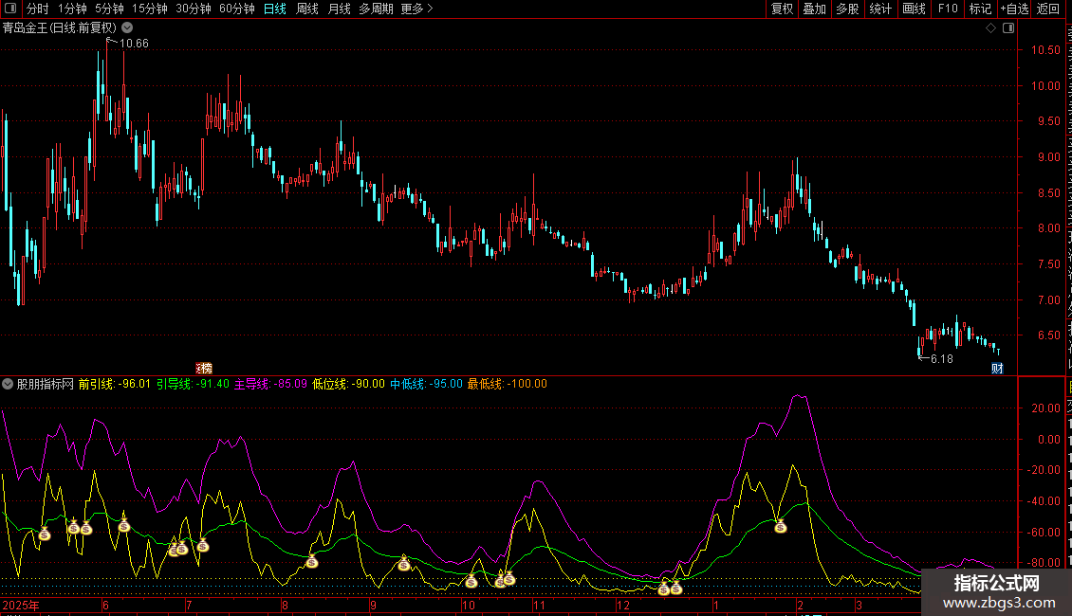
Task: Switch to the 周线 weekly period
Action: pos(307,9)
